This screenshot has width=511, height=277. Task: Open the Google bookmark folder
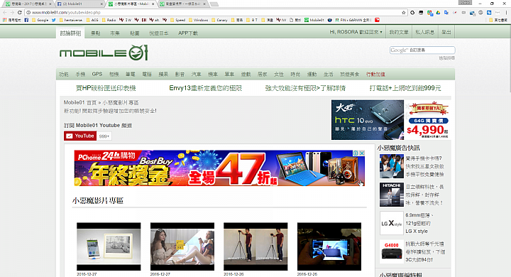[40, 20]
